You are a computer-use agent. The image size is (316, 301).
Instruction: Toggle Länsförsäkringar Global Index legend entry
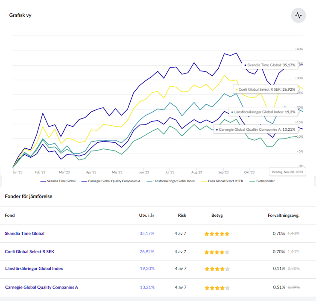(171, 181)
